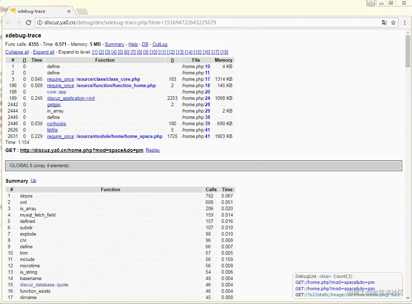
Task: Click the Time column header in Summary
Action: [x=227, y=189]
